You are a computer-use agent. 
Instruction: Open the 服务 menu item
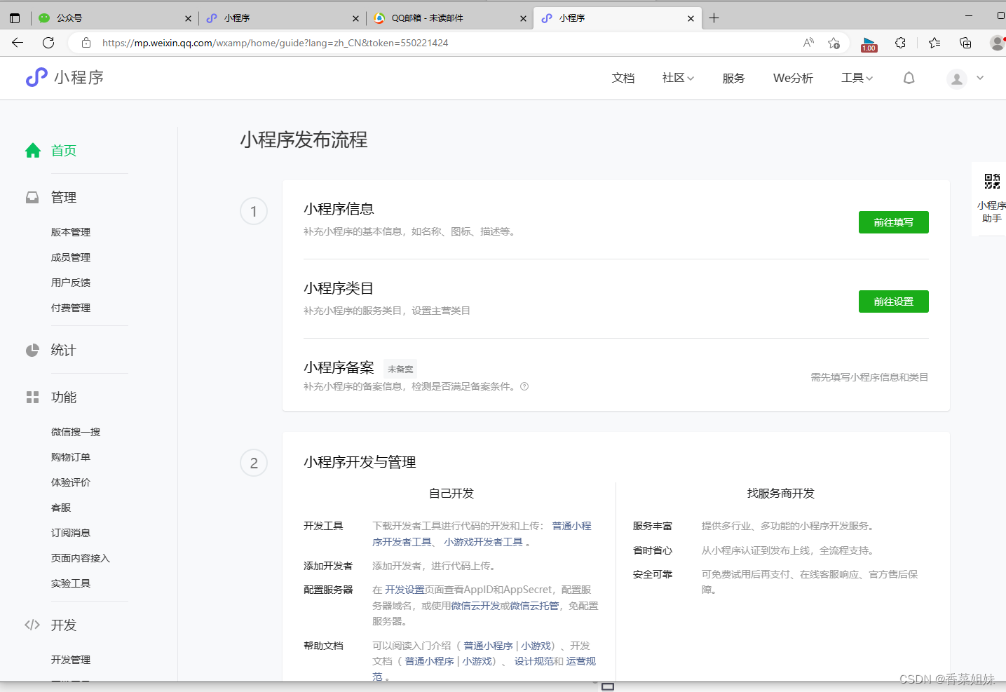pos(734,79)
